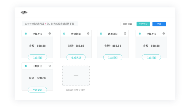Click 生成凭证 on first top-row card
Viewport: 190px width, 107px height.
[x=37, y=57]
